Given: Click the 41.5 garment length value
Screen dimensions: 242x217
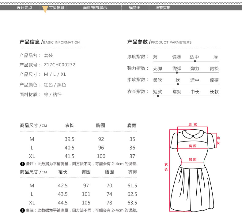Looking at the screenshot, I should pos(70,156).
